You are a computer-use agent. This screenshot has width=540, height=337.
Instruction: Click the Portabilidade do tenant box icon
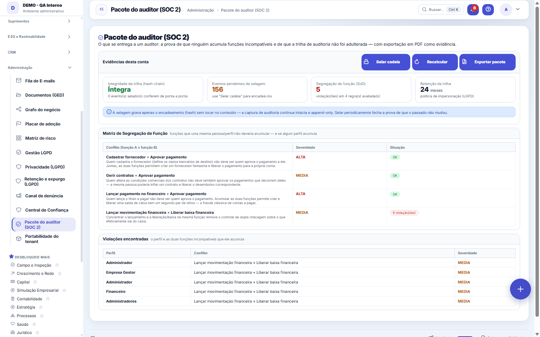(18, 239)
